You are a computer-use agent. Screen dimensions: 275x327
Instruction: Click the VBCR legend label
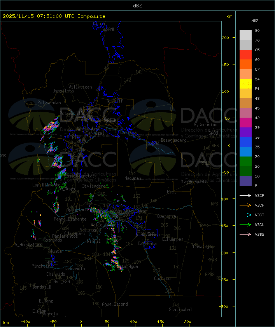(259, 205)
